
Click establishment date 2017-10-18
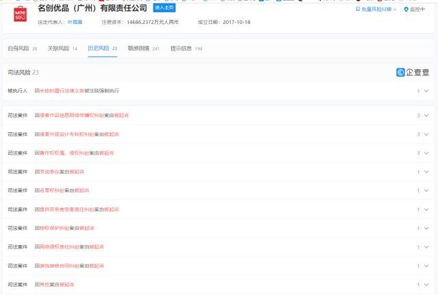(x=237, y=22)
